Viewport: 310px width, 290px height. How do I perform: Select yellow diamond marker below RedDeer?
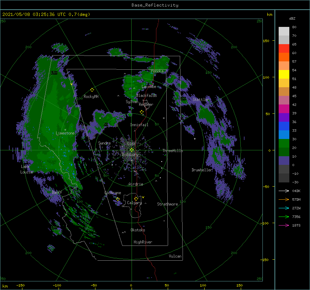coord(142,112)
